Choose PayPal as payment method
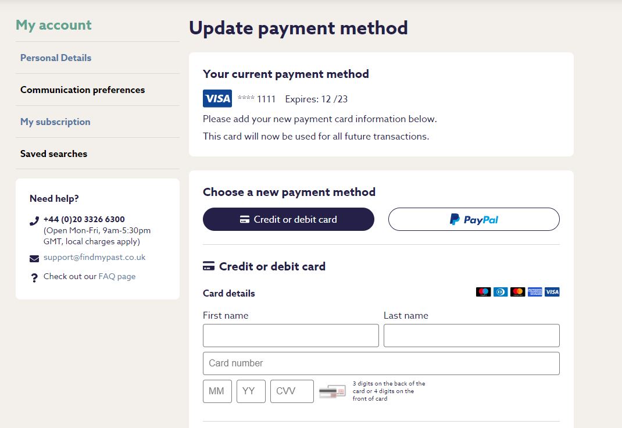 [474, 219]
